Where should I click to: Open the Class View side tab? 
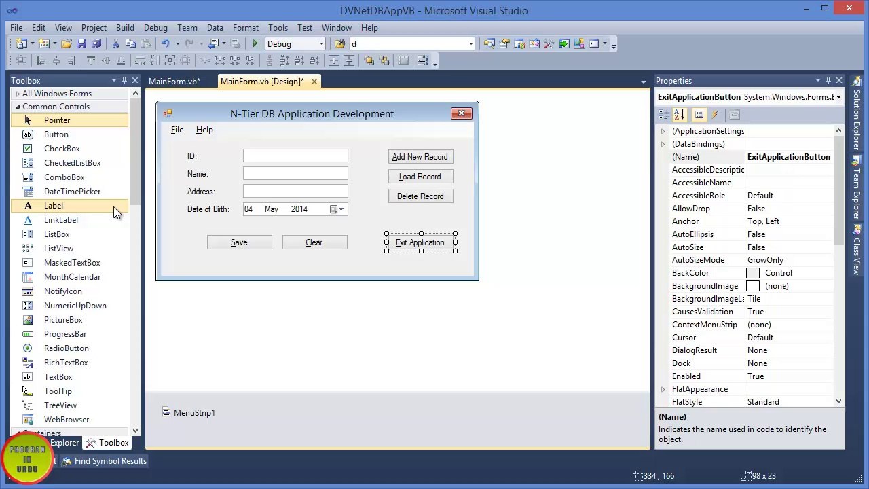(x=857, y=251)
